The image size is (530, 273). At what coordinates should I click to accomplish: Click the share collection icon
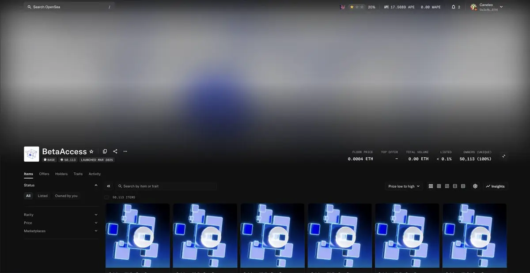point(115,151)
